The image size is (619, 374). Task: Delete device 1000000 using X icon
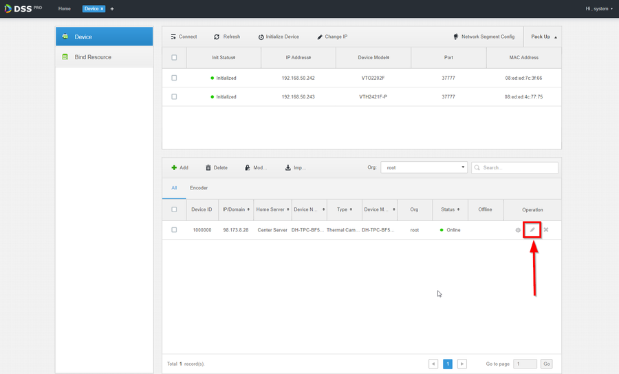point(546,230)
